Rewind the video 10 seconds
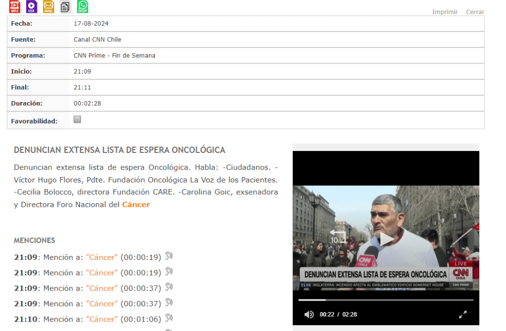The image size is (506, 331). click(x=337, y=237)
